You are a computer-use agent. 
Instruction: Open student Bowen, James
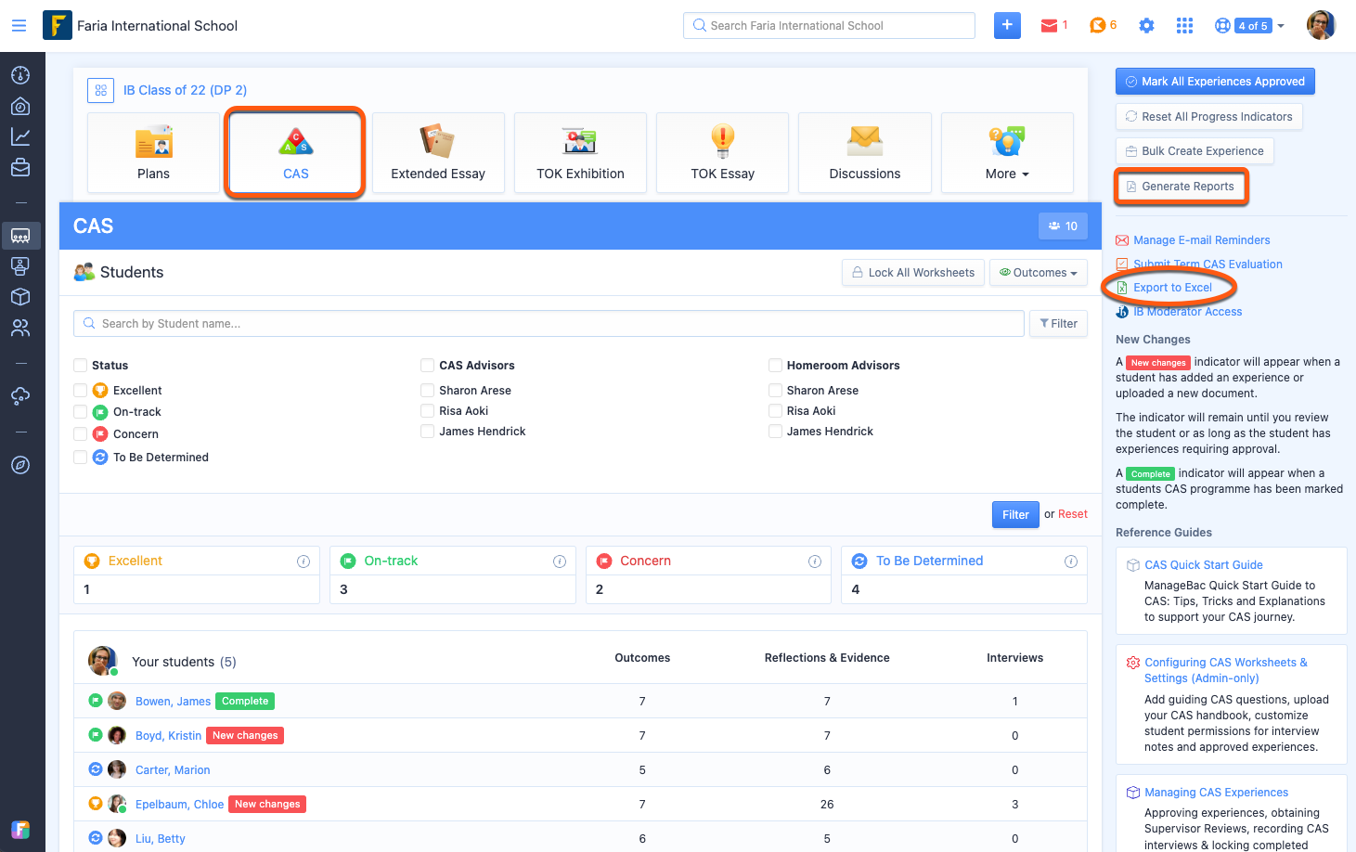coord(173,702)
